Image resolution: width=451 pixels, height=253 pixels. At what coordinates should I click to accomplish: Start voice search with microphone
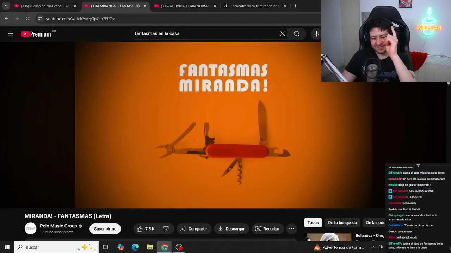coord(316,34)
